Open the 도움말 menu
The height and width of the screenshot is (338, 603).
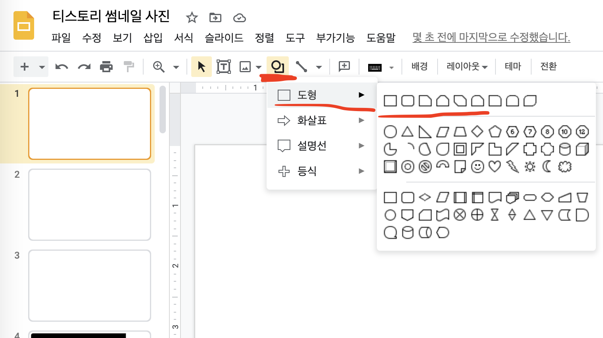pos(381,38)
